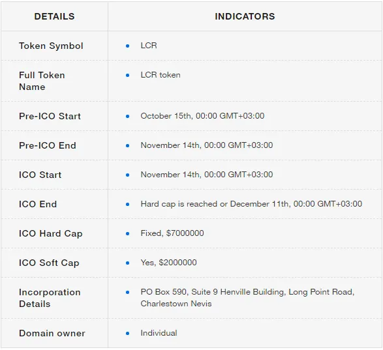Image resolution: width=383 pixels, height=350 pixels.
Task: Click the Incorporation Details label
Action: tap(50, 298)
